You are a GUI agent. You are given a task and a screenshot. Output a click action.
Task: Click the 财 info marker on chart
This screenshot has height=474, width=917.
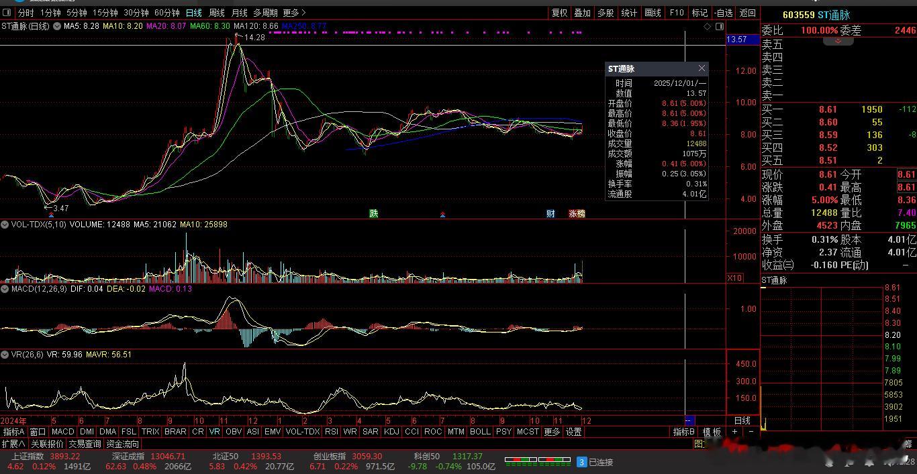550,214
